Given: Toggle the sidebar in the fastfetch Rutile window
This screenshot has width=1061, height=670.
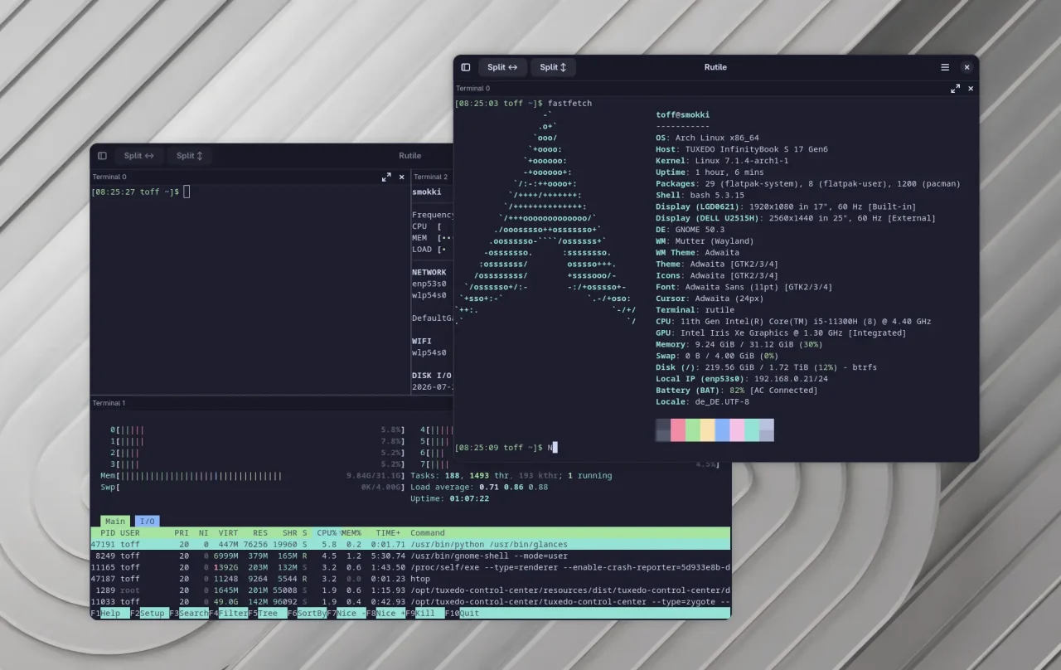Looking at the screenshot, I should tap(466, 67).
